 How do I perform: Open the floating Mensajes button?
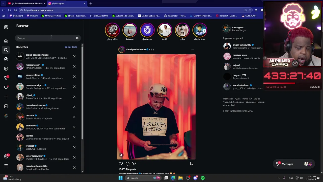click(294, 164)
